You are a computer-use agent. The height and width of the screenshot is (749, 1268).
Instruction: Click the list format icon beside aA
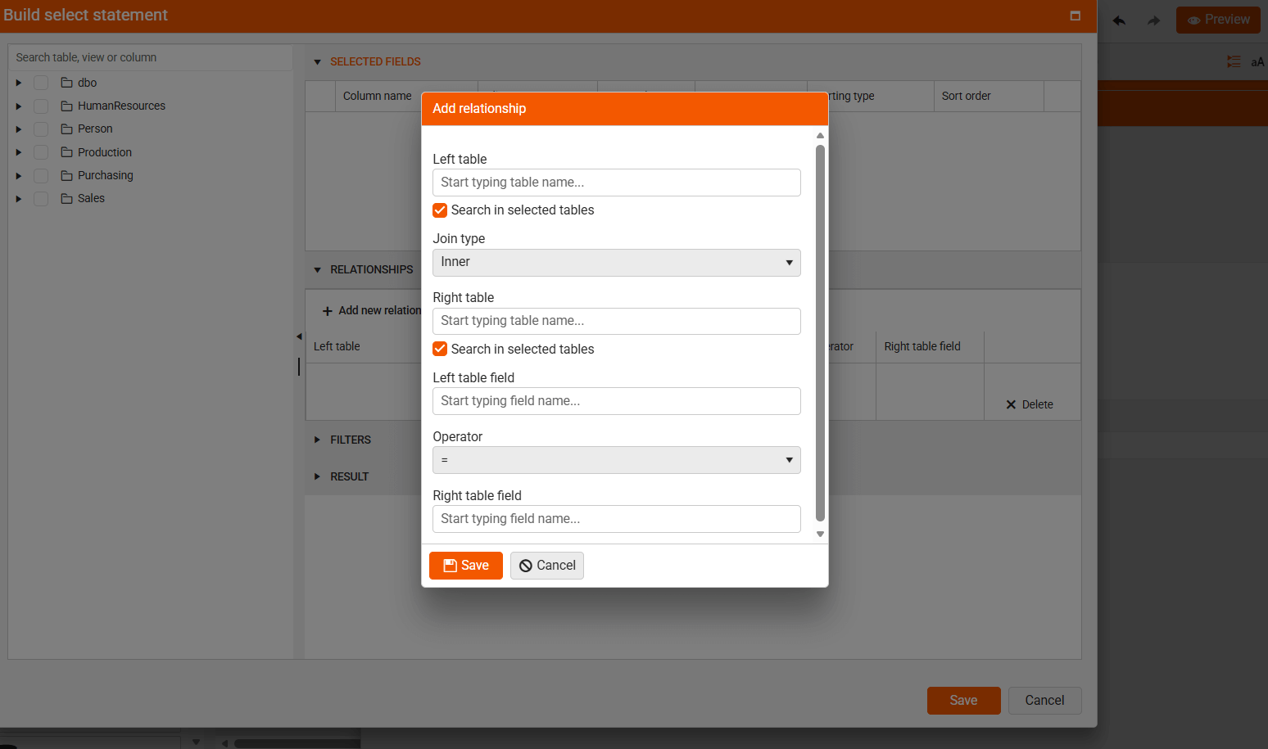[x=1234, y=61]
